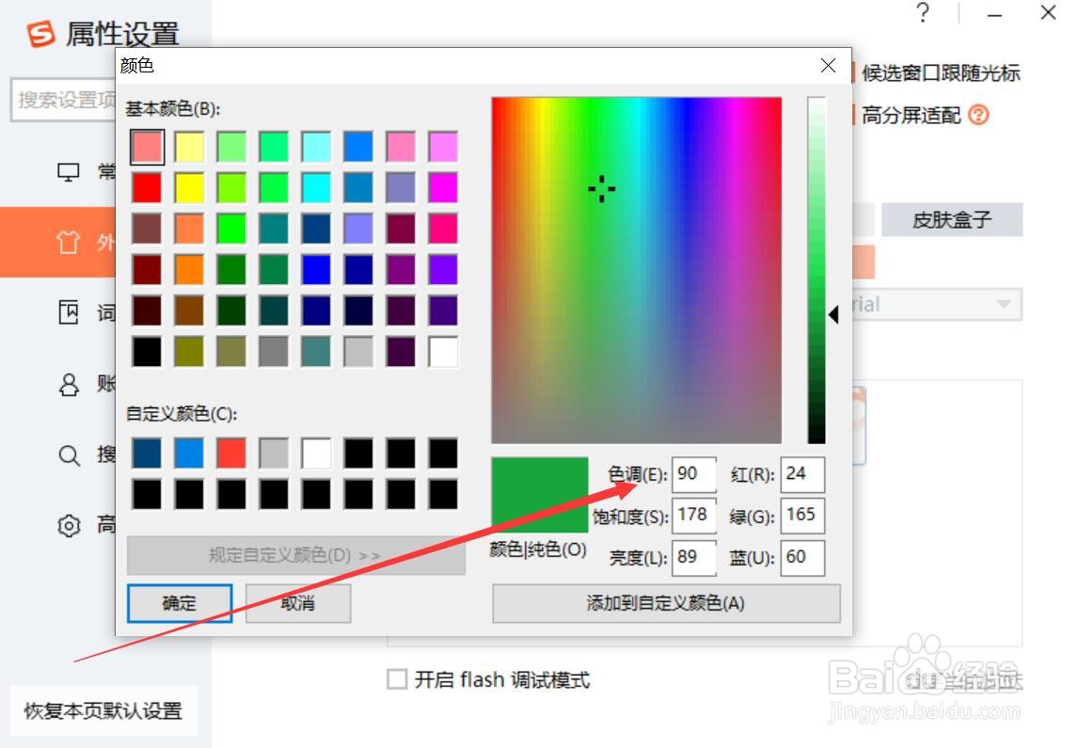Toggle the 候选窗口跟随光标 option
This screenshot has height=748, width=1079.
(943, 72)
